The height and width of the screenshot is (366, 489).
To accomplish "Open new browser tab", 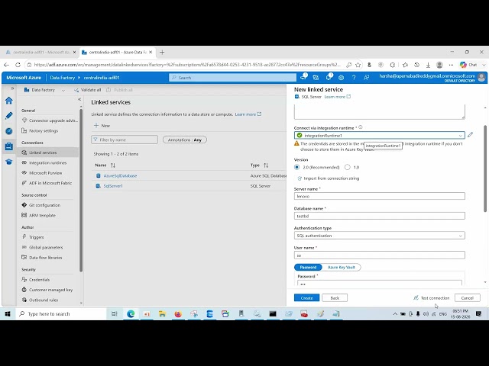I will pyautogui.click(x=162, y=53).
